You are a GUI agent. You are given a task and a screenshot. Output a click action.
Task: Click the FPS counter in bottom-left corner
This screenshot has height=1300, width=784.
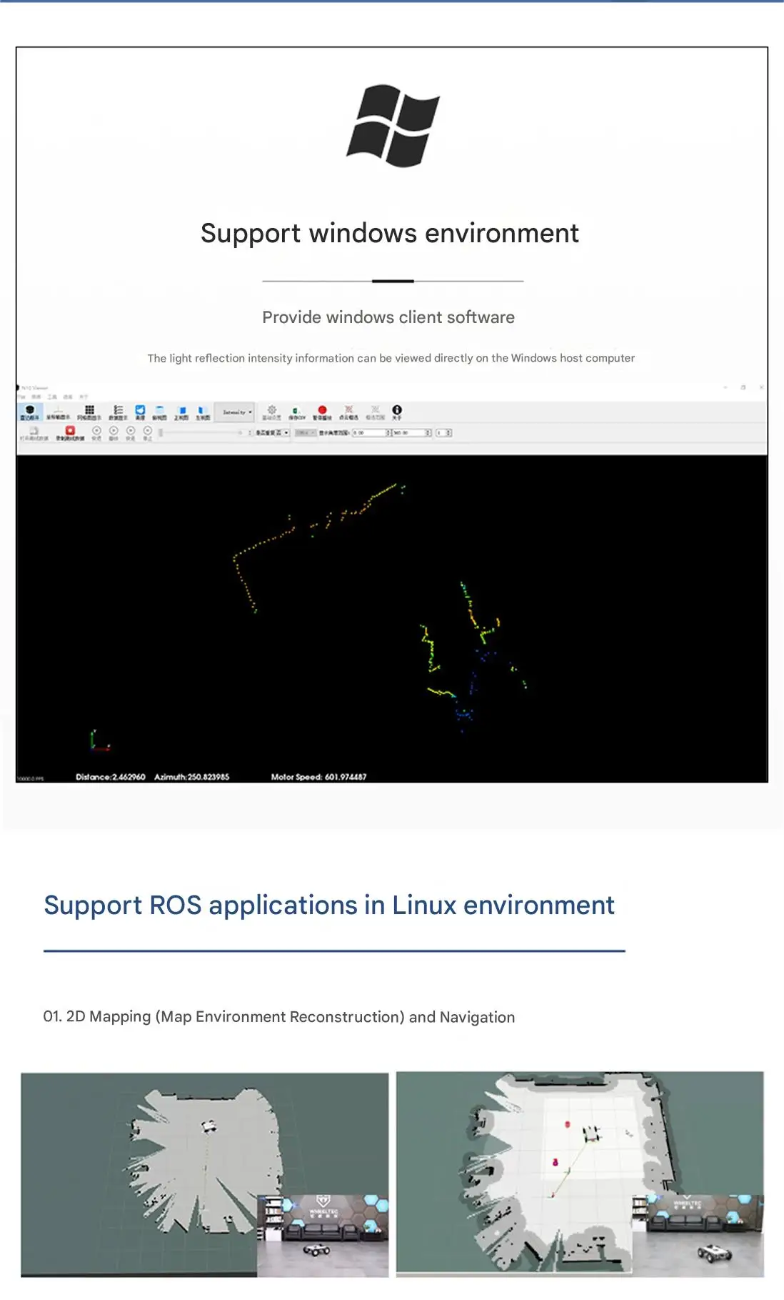[30, 778]
